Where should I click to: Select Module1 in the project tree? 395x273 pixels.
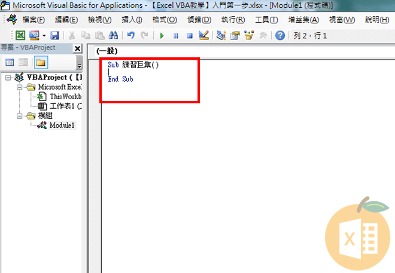[x=63, y=125]
